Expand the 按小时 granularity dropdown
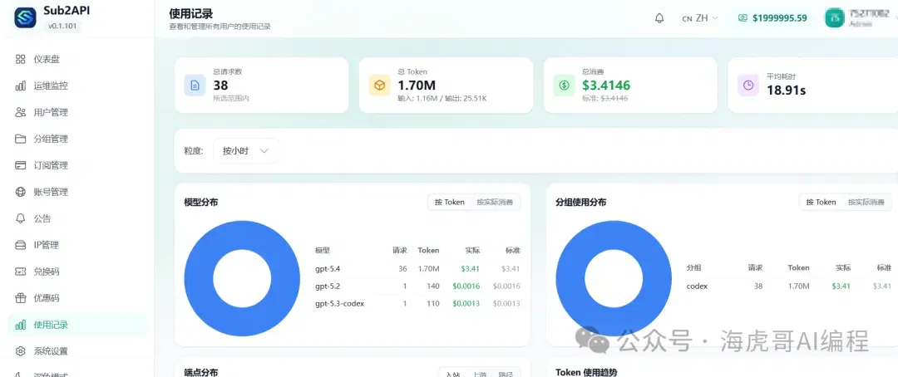This screenshot has height=377, width=898. pyautogui.click(x=246, y=151)
